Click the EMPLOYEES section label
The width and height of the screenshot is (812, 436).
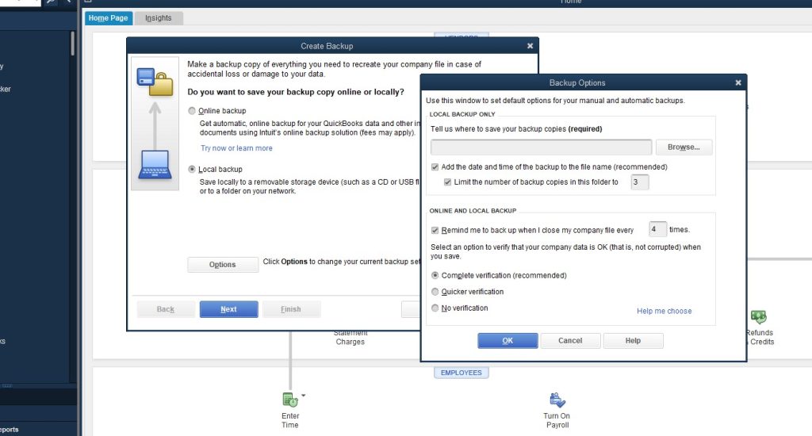coord(461,373)
